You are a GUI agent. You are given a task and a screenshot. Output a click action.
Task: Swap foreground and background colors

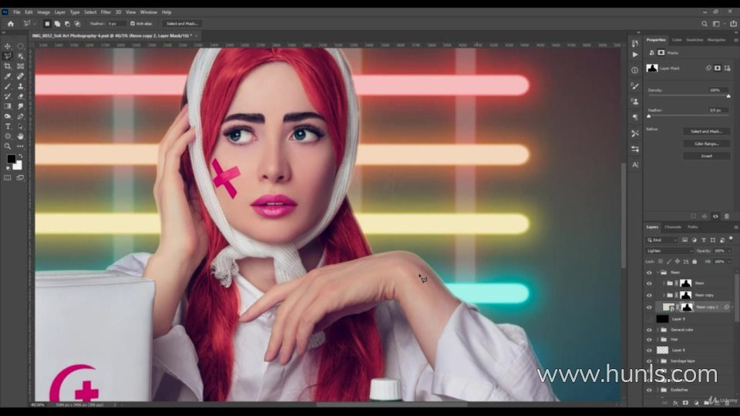tap(20, 156)
